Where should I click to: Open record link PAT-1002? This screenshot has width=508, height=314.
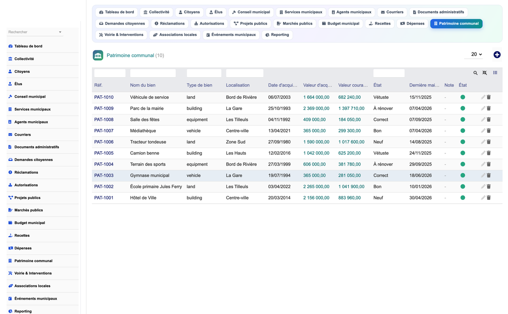point(104,187)
